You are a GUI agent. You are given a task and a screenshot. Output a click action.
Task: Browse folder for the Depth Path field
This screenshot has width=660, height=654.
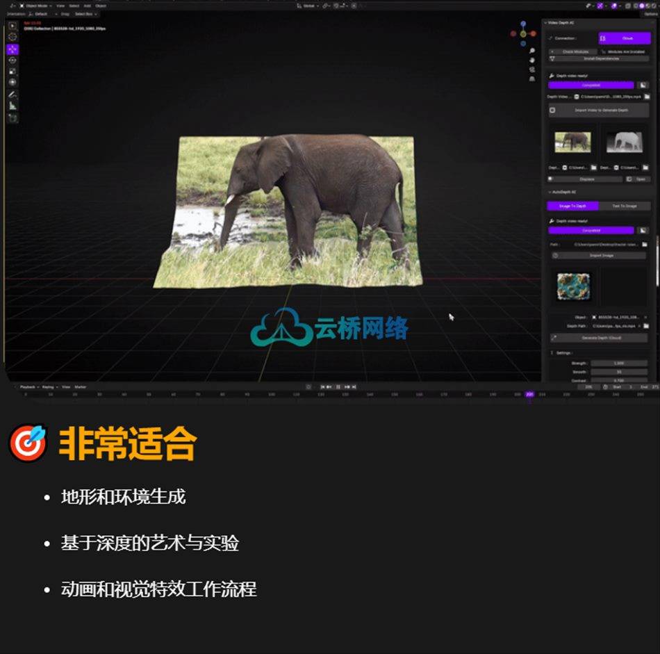tap(646, 326)
